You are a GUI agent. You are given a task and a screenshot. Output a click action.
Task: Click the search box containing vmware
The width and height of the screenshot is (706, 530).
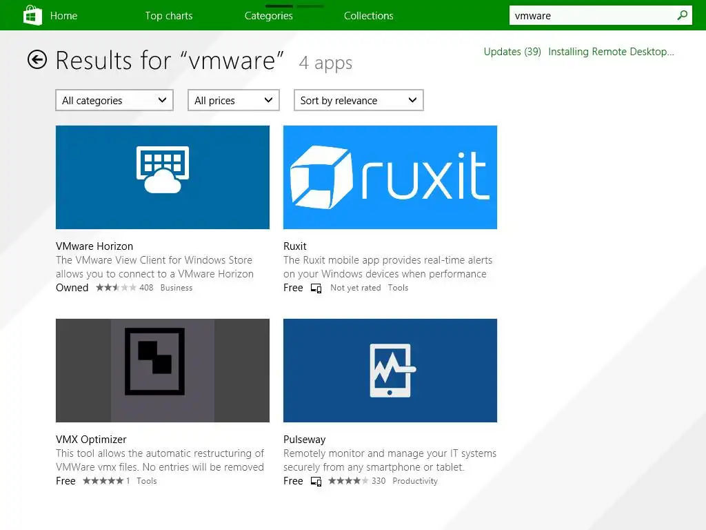(x=601, y=15)
